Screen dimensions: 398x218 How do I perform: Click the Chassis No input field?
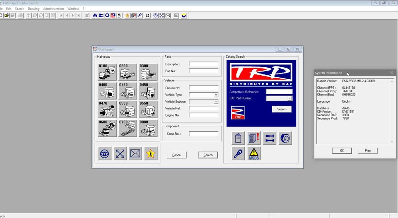203,88
